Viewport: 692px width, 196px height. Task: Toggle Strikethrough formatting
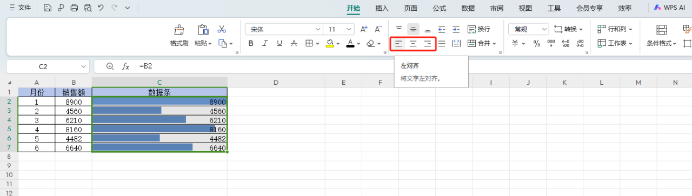pos(294,43)
